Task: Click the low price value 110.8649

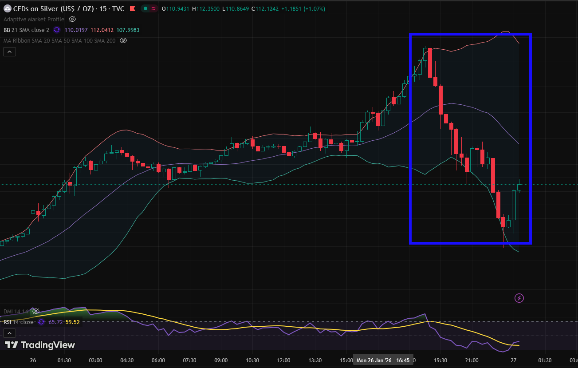Action: 238,8
